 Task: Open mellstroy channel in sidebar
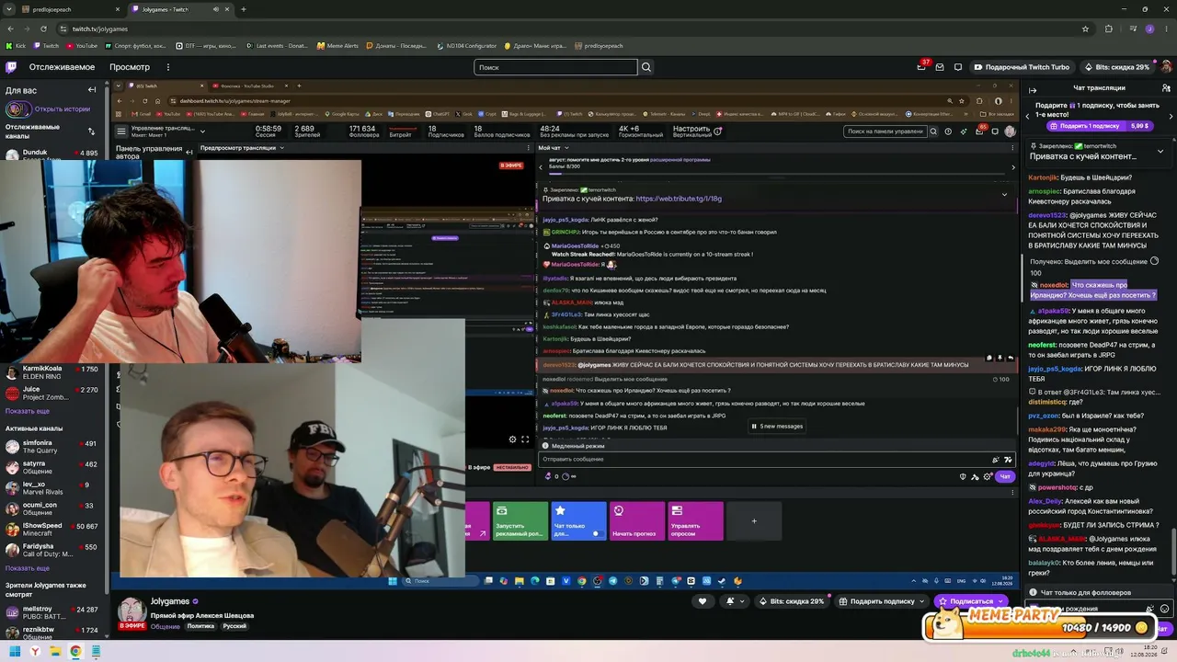click(52, 612)
